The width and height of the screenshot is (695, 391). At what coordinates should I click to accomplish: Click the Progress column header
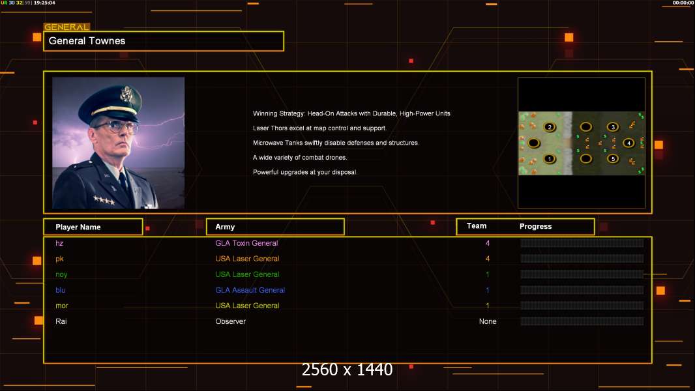(x=535, y=227)
